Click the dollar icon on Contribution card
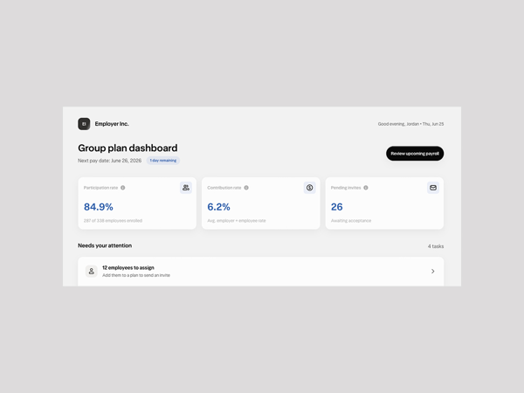Viewport: 524px width, 393px height. click(x=310, y=188)
